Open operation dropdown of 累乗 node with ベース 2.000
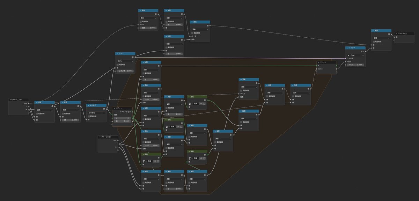This screenshot has width=419, height=201. click(151, 139)
